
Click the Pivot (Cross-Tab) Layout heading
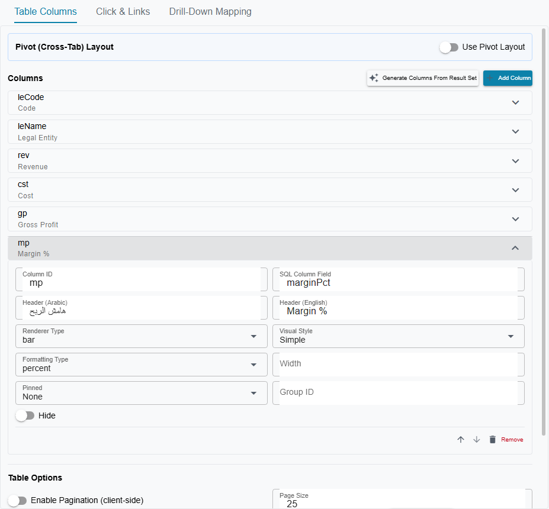tap(65, 47)
